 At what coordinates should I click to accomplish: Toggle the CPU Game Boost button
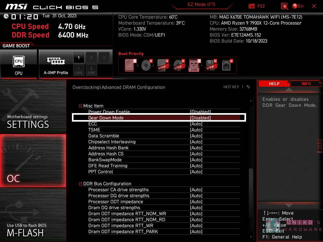pyautogui.click(x=19, y=64)
